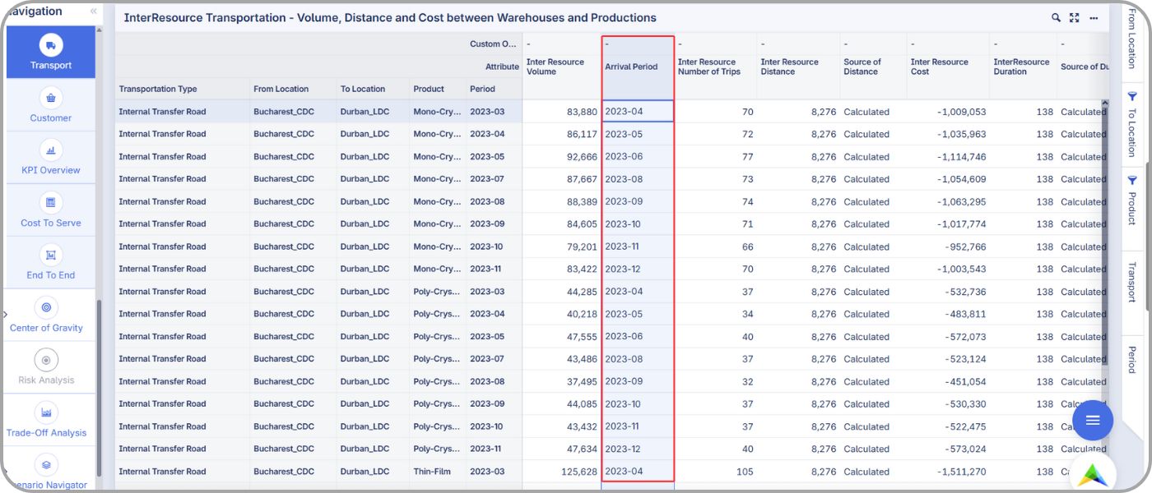
Task: Click the InterResource Duration column header
Action: pyautogui.click(x=1022, y=67)
